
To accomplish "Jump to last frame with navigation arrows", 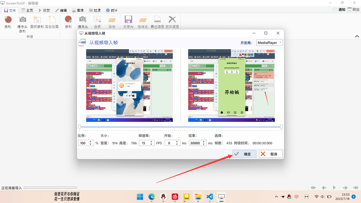I will (356, 188).
